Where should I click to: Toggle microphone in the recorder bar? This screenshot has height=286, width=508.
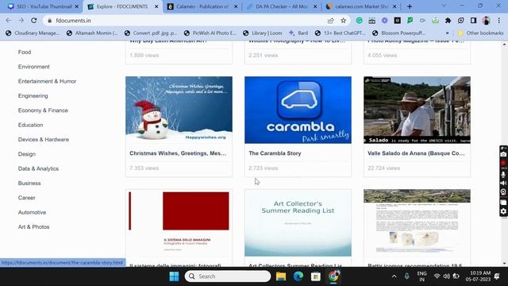(x=503, y=175)
